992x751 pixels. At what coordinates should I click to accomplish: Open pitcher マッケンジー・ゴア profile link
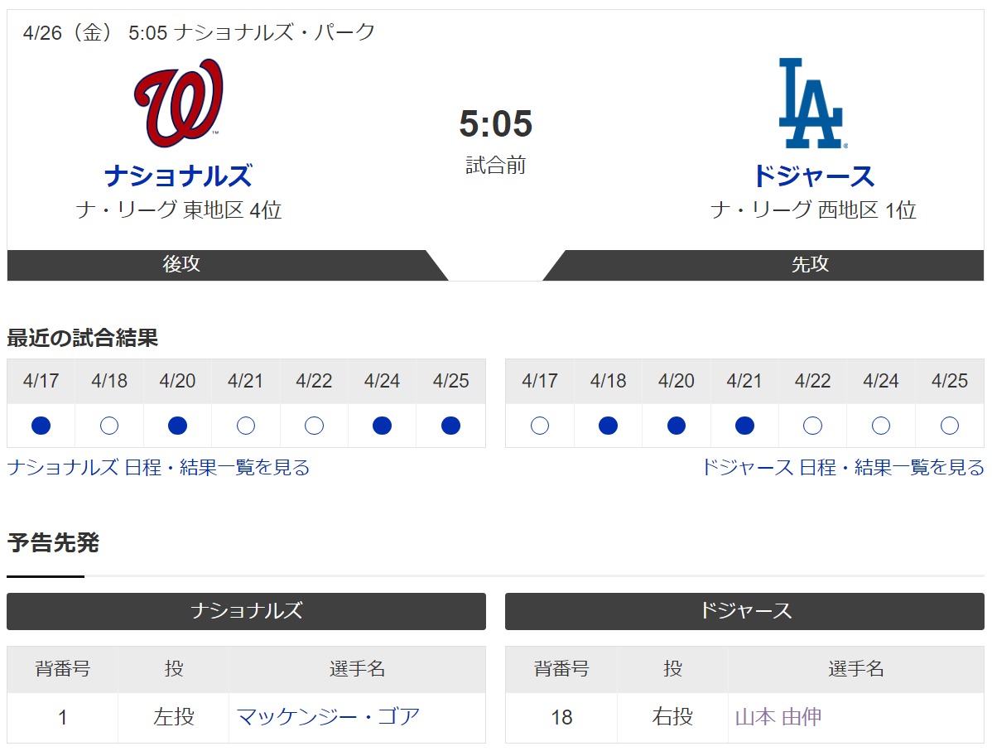pyautogui.click(x=328, y=717)
